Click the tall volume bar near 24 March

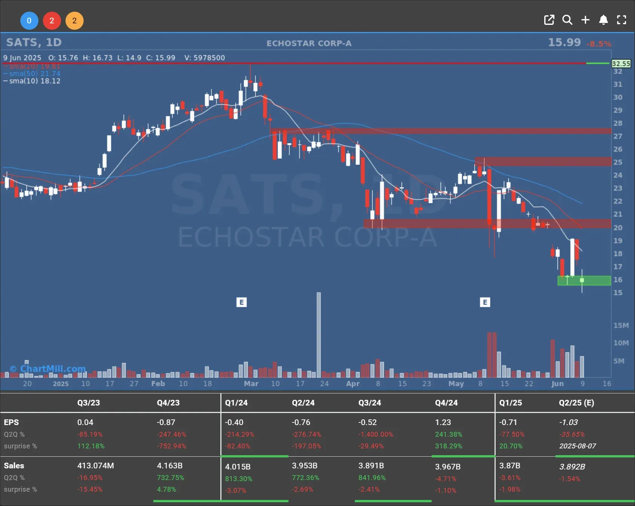coord(319,335)
